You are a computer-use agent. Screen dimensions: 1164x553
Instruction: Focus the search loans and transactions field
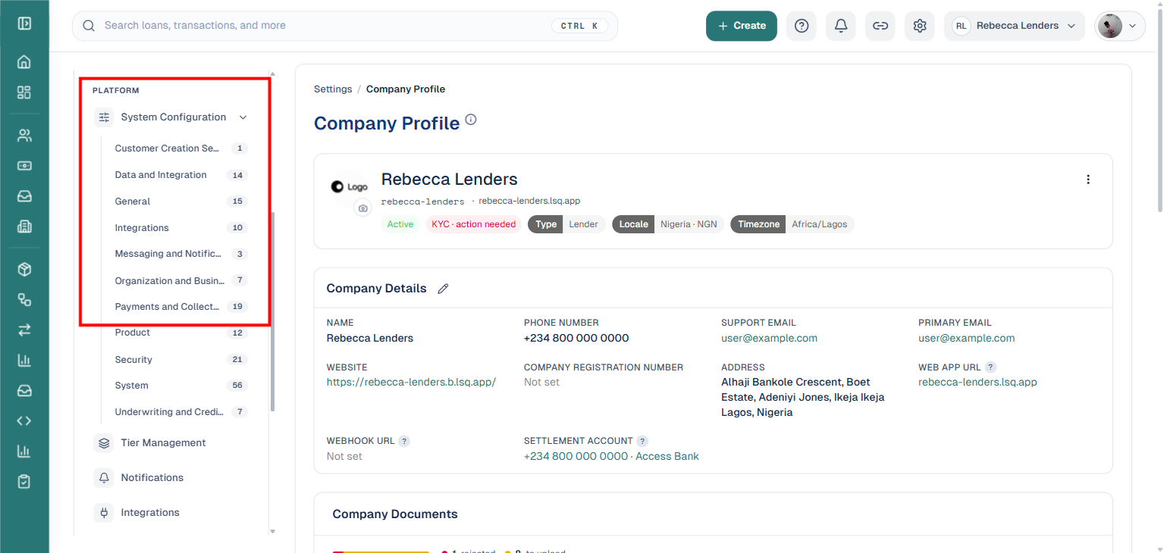[x=345, y=26]
